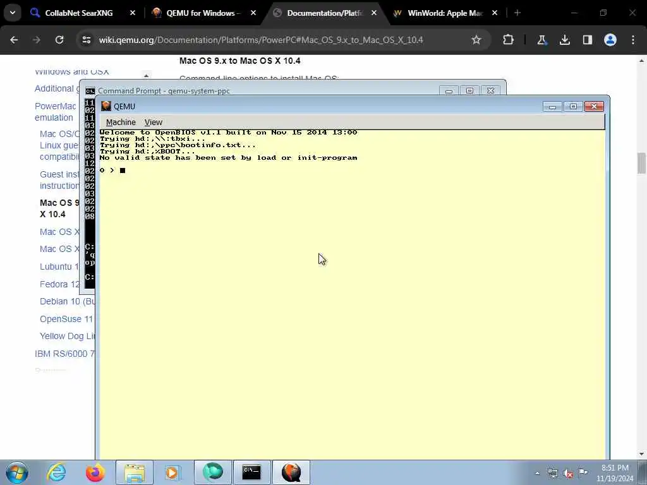Open the OpenSuse 11 sidebar link
The image size is (647, 485).
pos(67,319)
